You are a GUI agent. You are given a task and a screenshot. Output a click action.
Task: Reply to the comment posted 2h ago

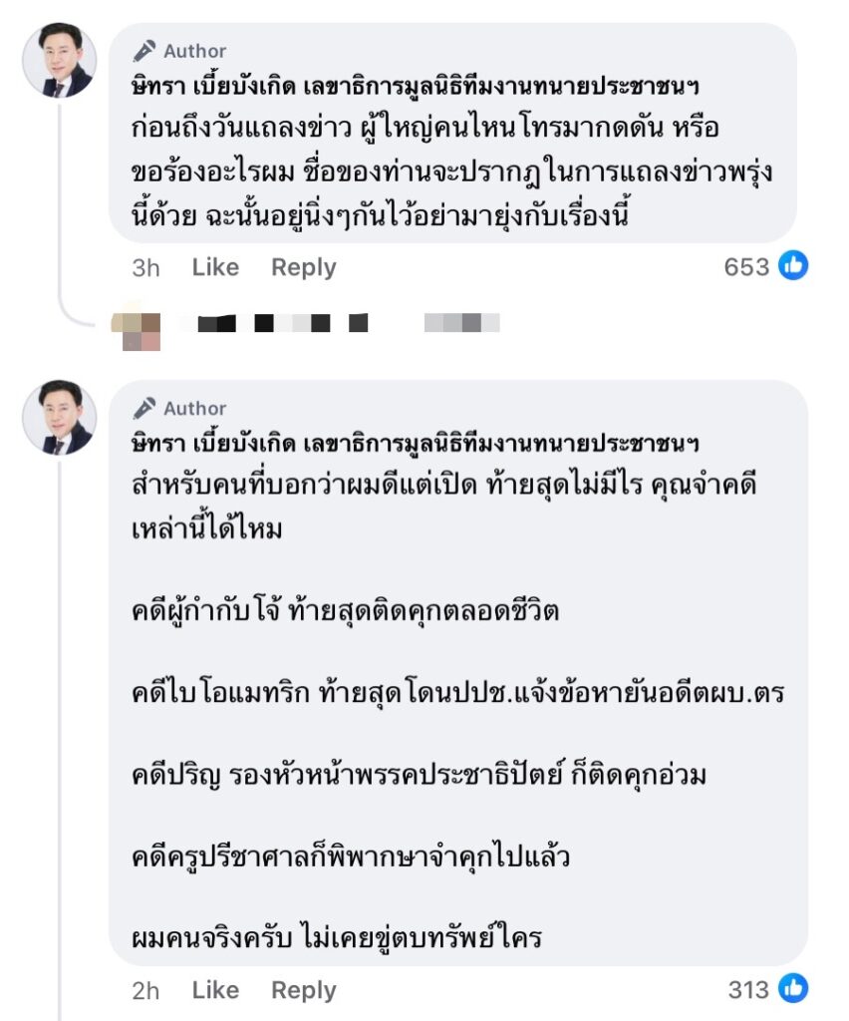(304, 990)
